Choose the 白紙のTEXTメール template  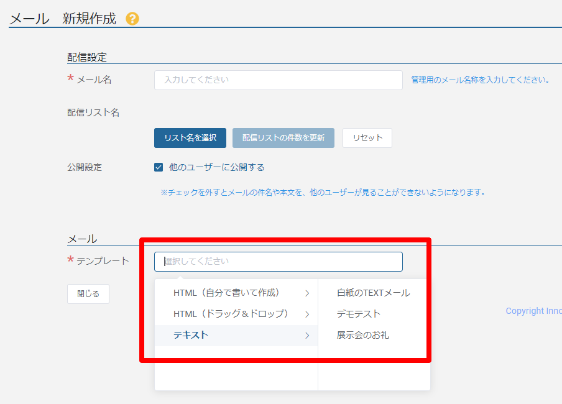(x=373, y=292)
